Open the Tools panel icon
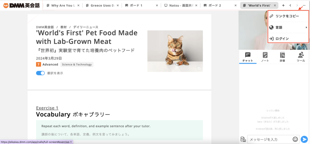The image size is (310, 144). pos(301,57)
